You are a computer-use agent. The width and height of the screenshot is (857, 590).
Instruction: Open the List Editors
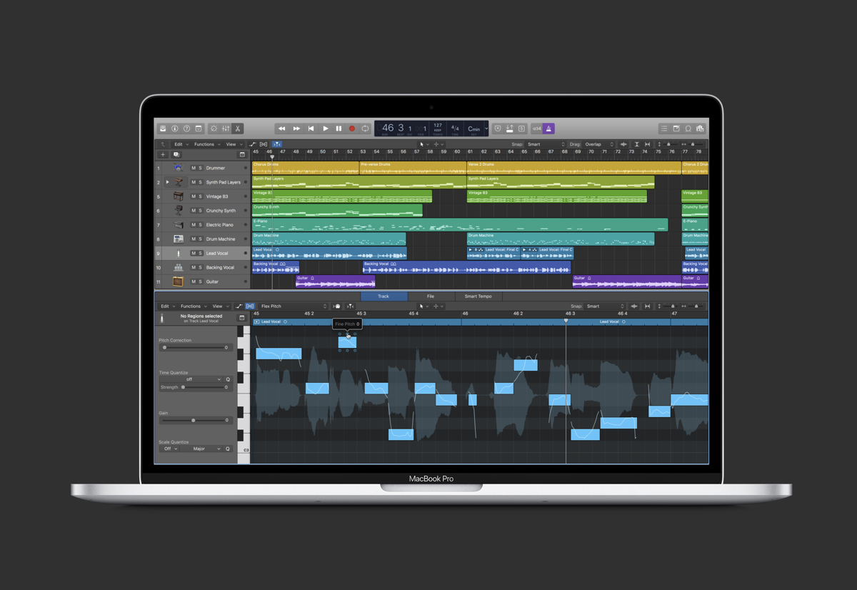(x=664, y=129)
